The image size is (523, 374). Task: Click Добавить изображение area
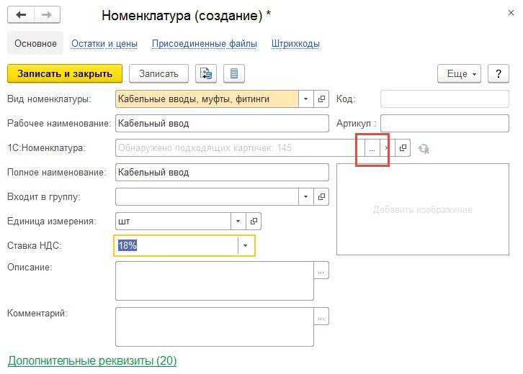(423, 209)
